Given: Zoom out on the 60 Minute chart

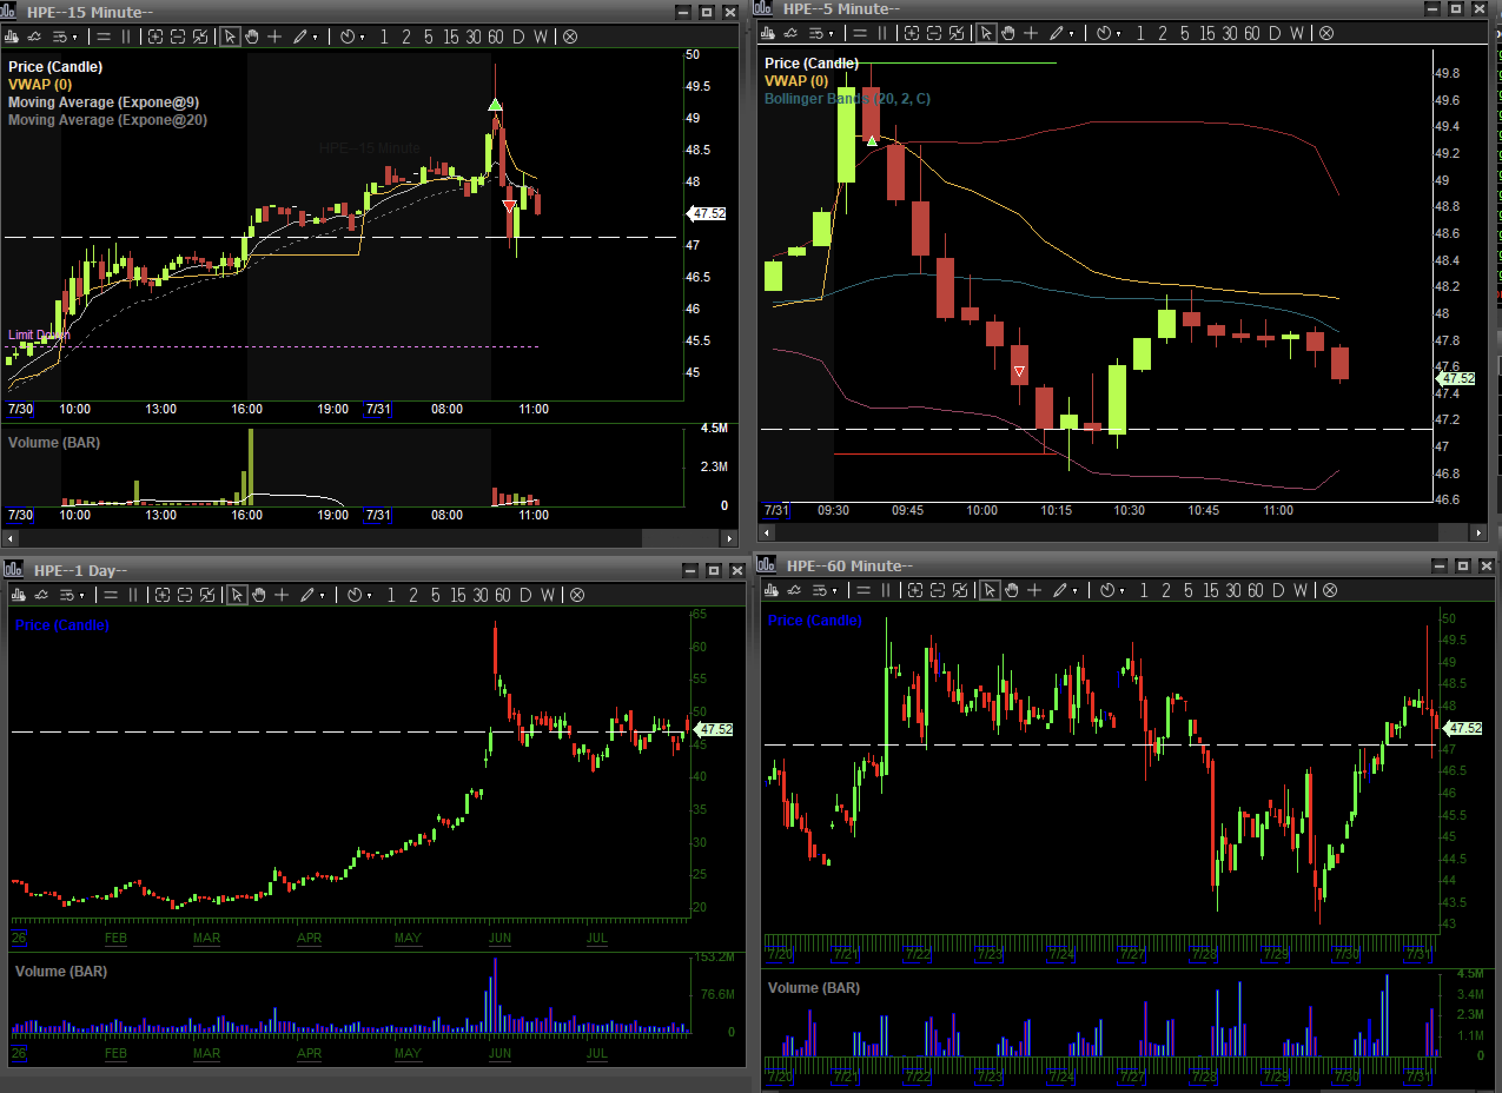Looking at the screenshot, I should point(938,591).
